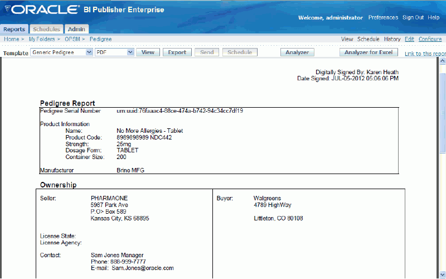The image size is (446, 279).
Task: Click Kansas City, KS 68895 address line
Action: [120, 218]
